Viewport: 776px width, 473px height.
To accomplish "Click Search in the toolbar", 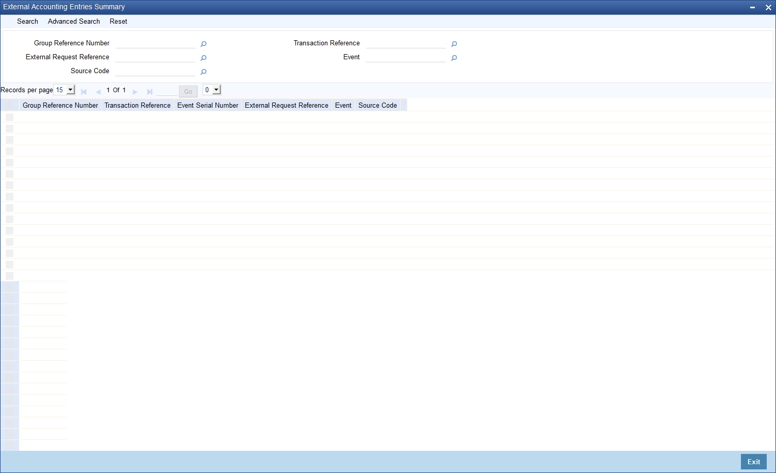I will 27,21.
